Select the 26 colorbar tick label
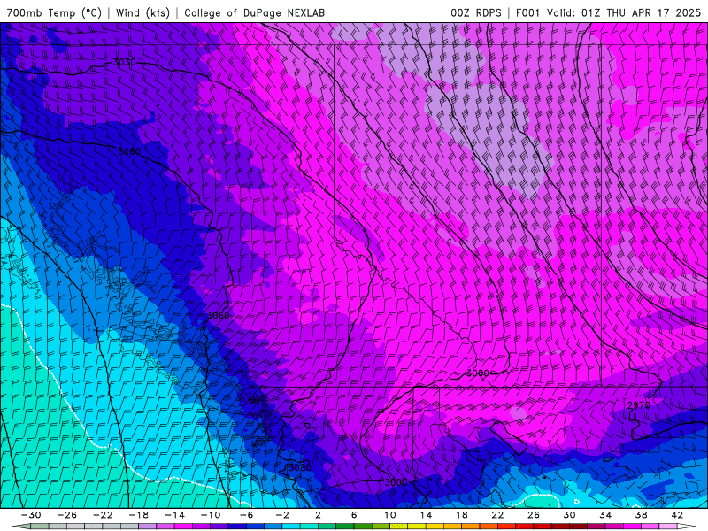The image size is (708, 531). click(534, 515)
